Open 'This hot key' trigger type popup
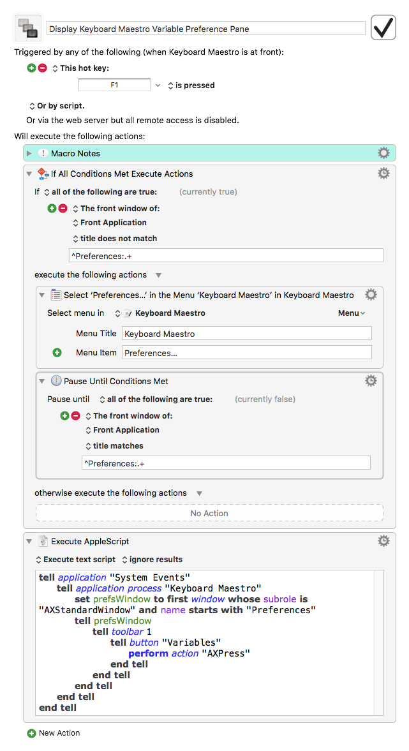 click(x=80, y=68)
